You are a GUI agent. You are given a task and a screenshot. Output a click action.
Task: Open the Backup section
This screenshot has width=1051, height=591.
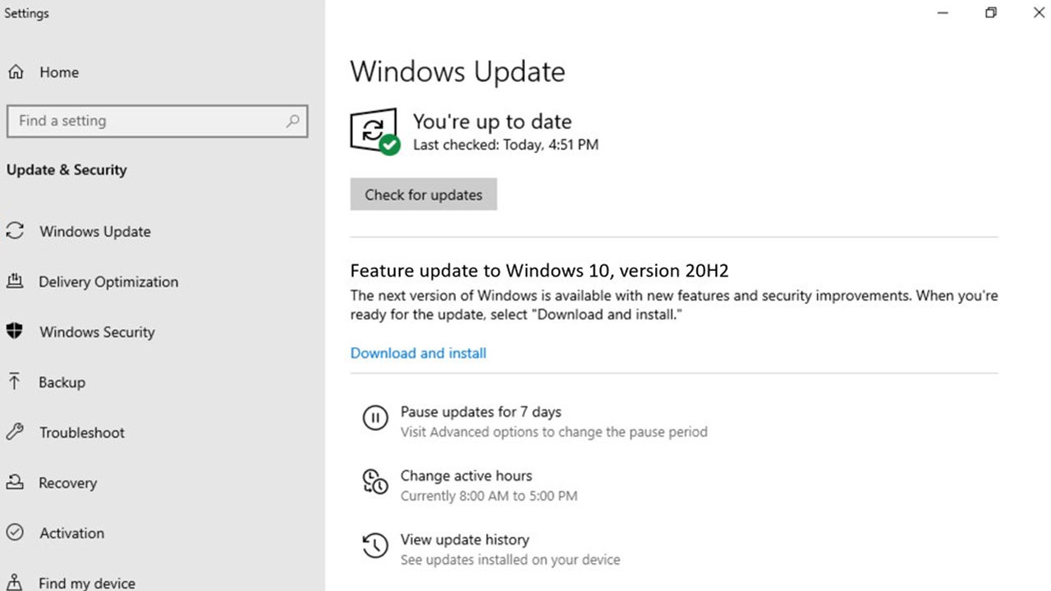[x=62, y=383]
